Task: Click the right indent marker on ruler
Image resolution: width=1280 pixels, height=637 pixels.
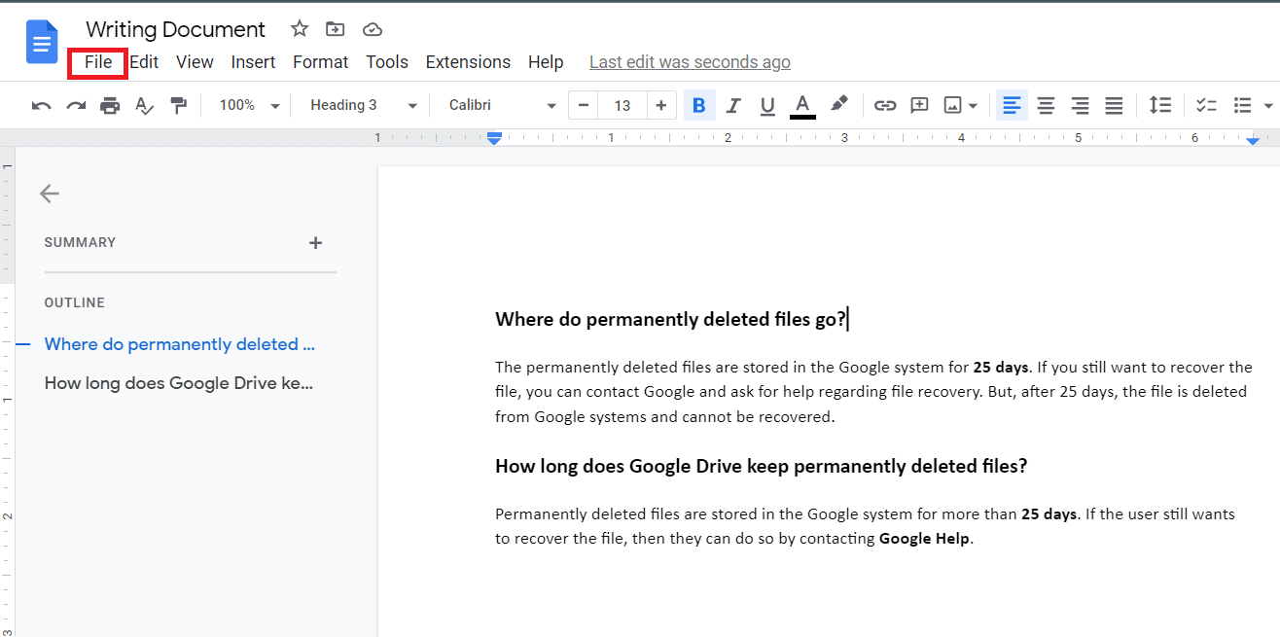Action: coord(1253,141)
